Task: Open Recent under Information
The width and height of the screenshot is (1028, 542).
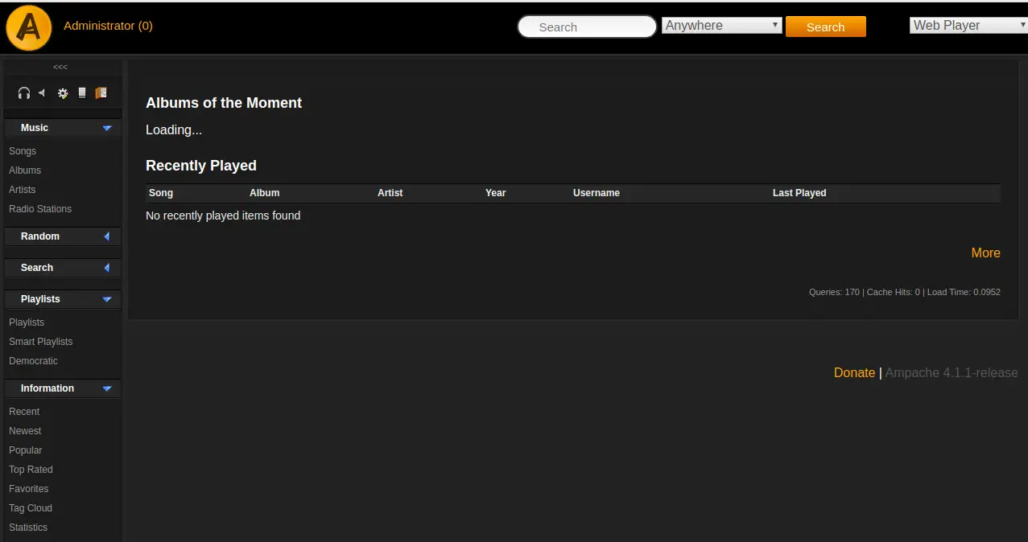Action: click(24, 412)
